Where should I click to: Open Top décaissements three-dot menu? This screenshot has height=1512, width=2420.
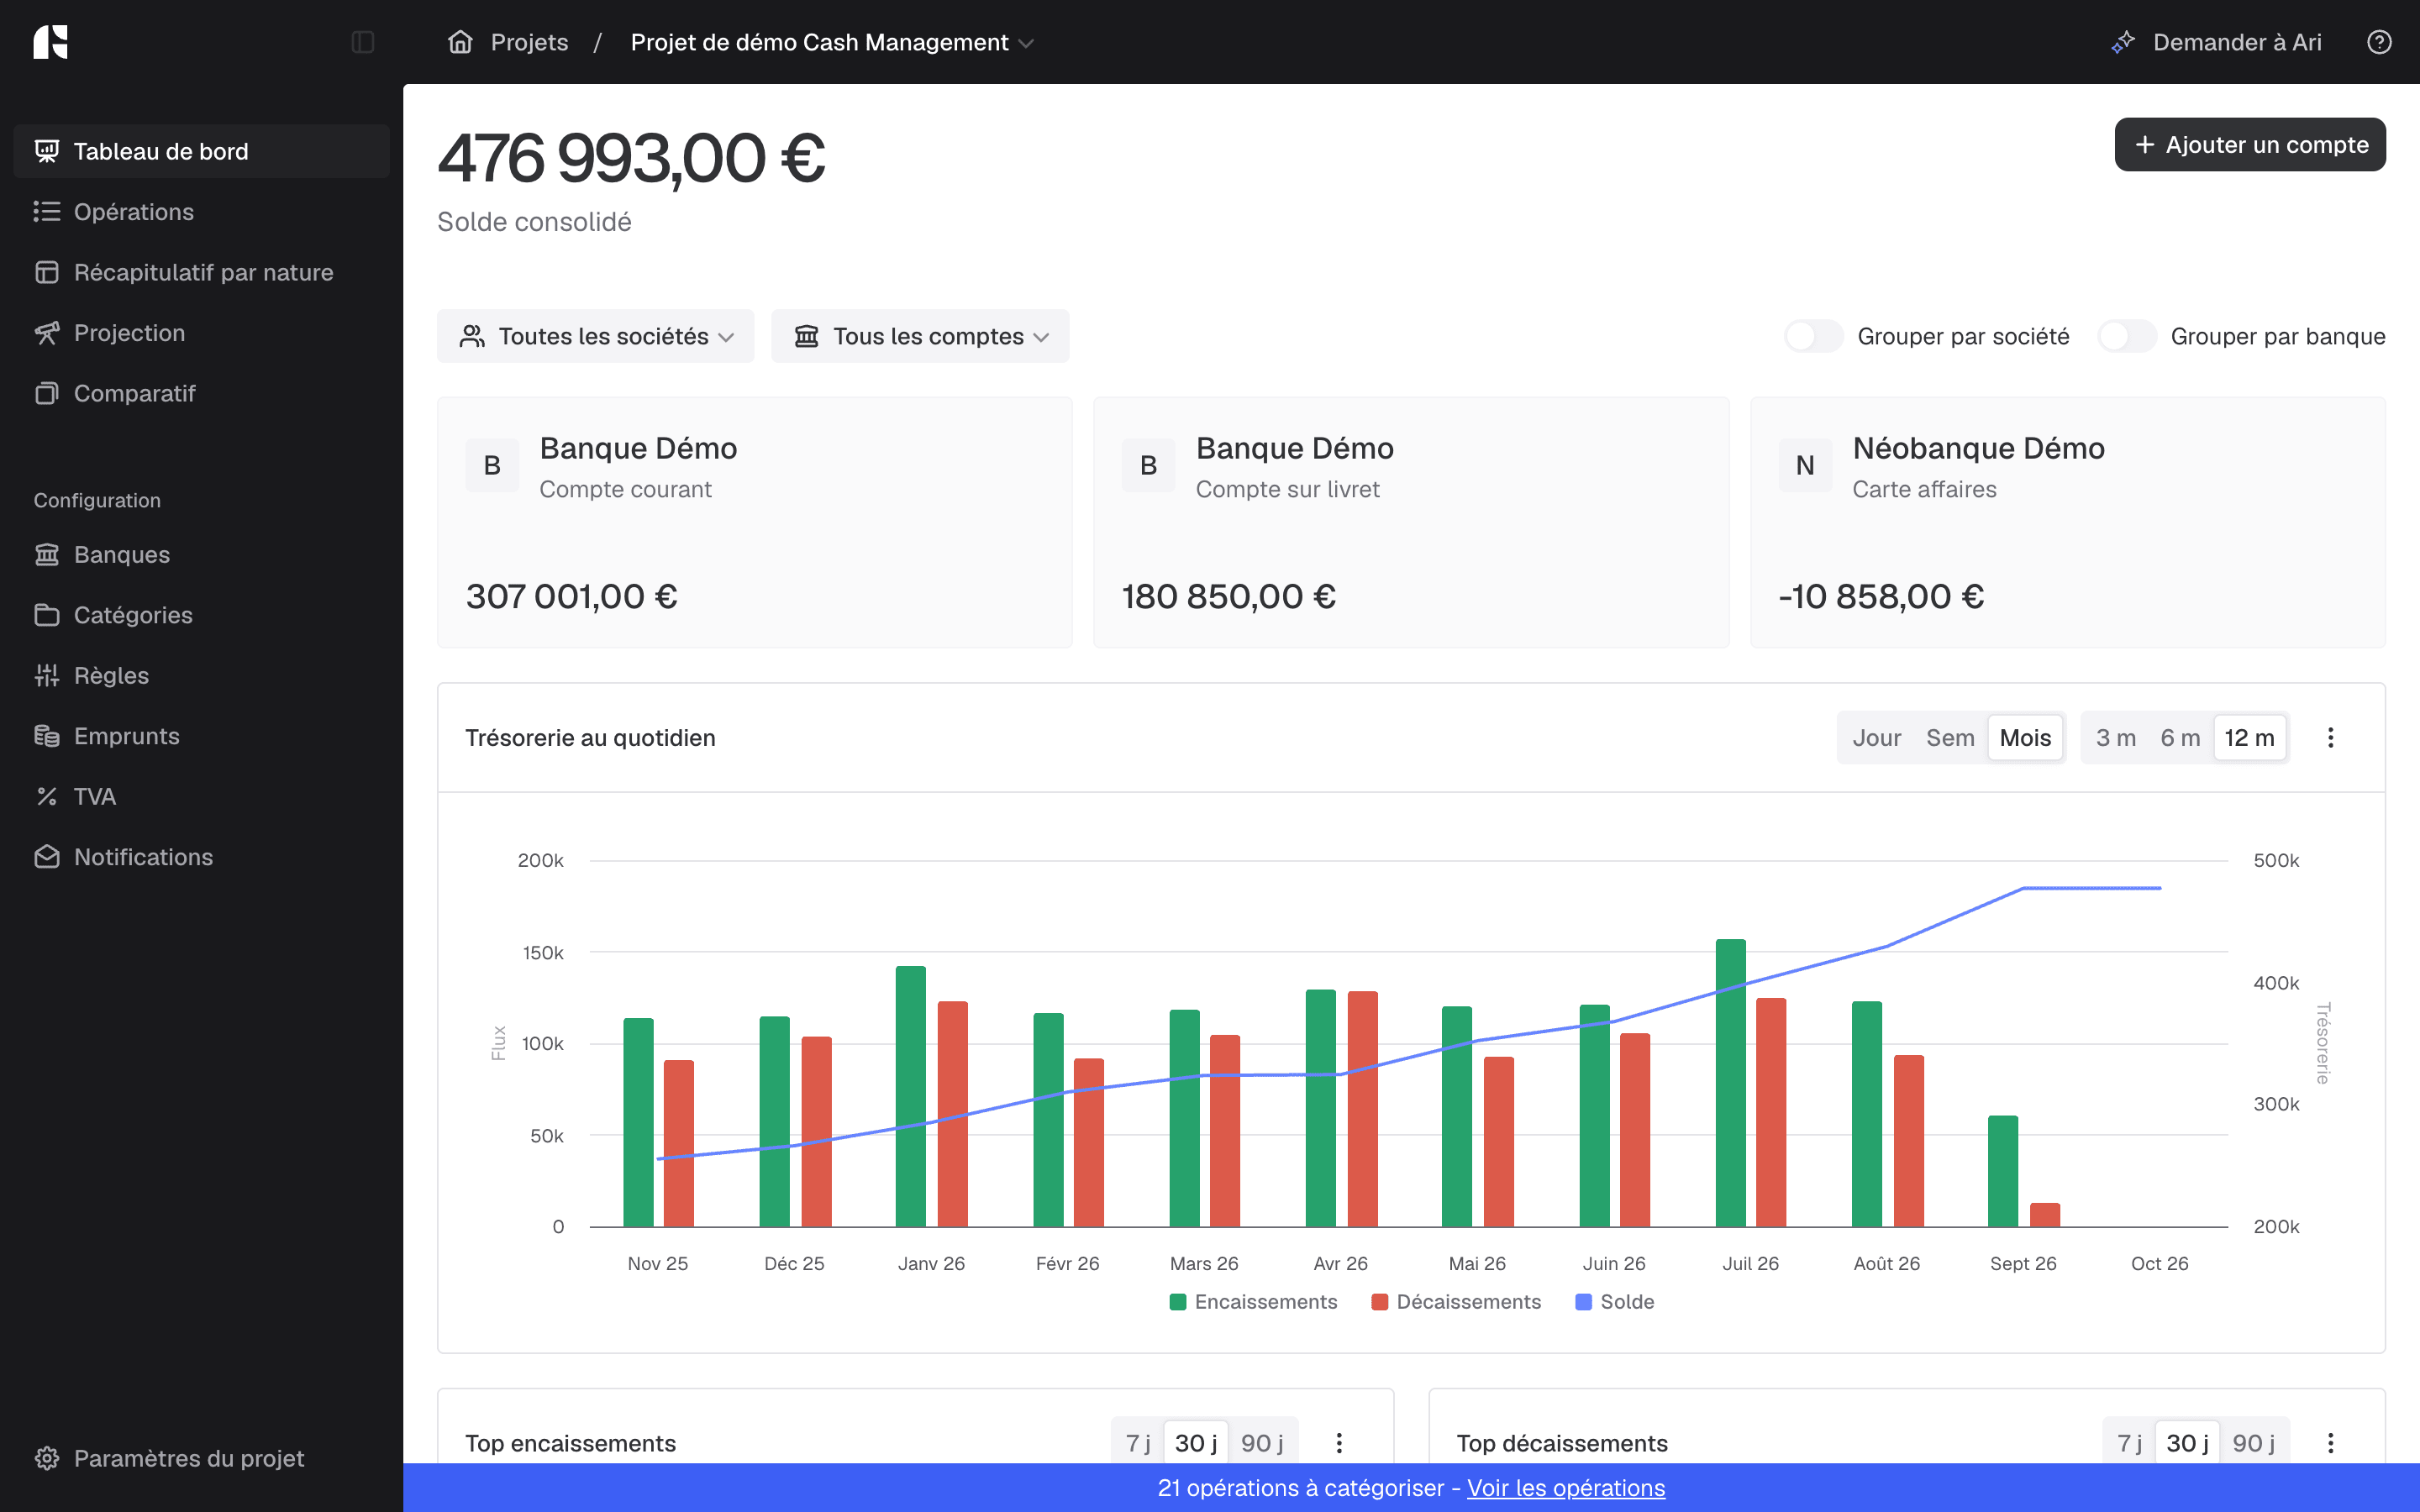(x=2330, y=1443)
